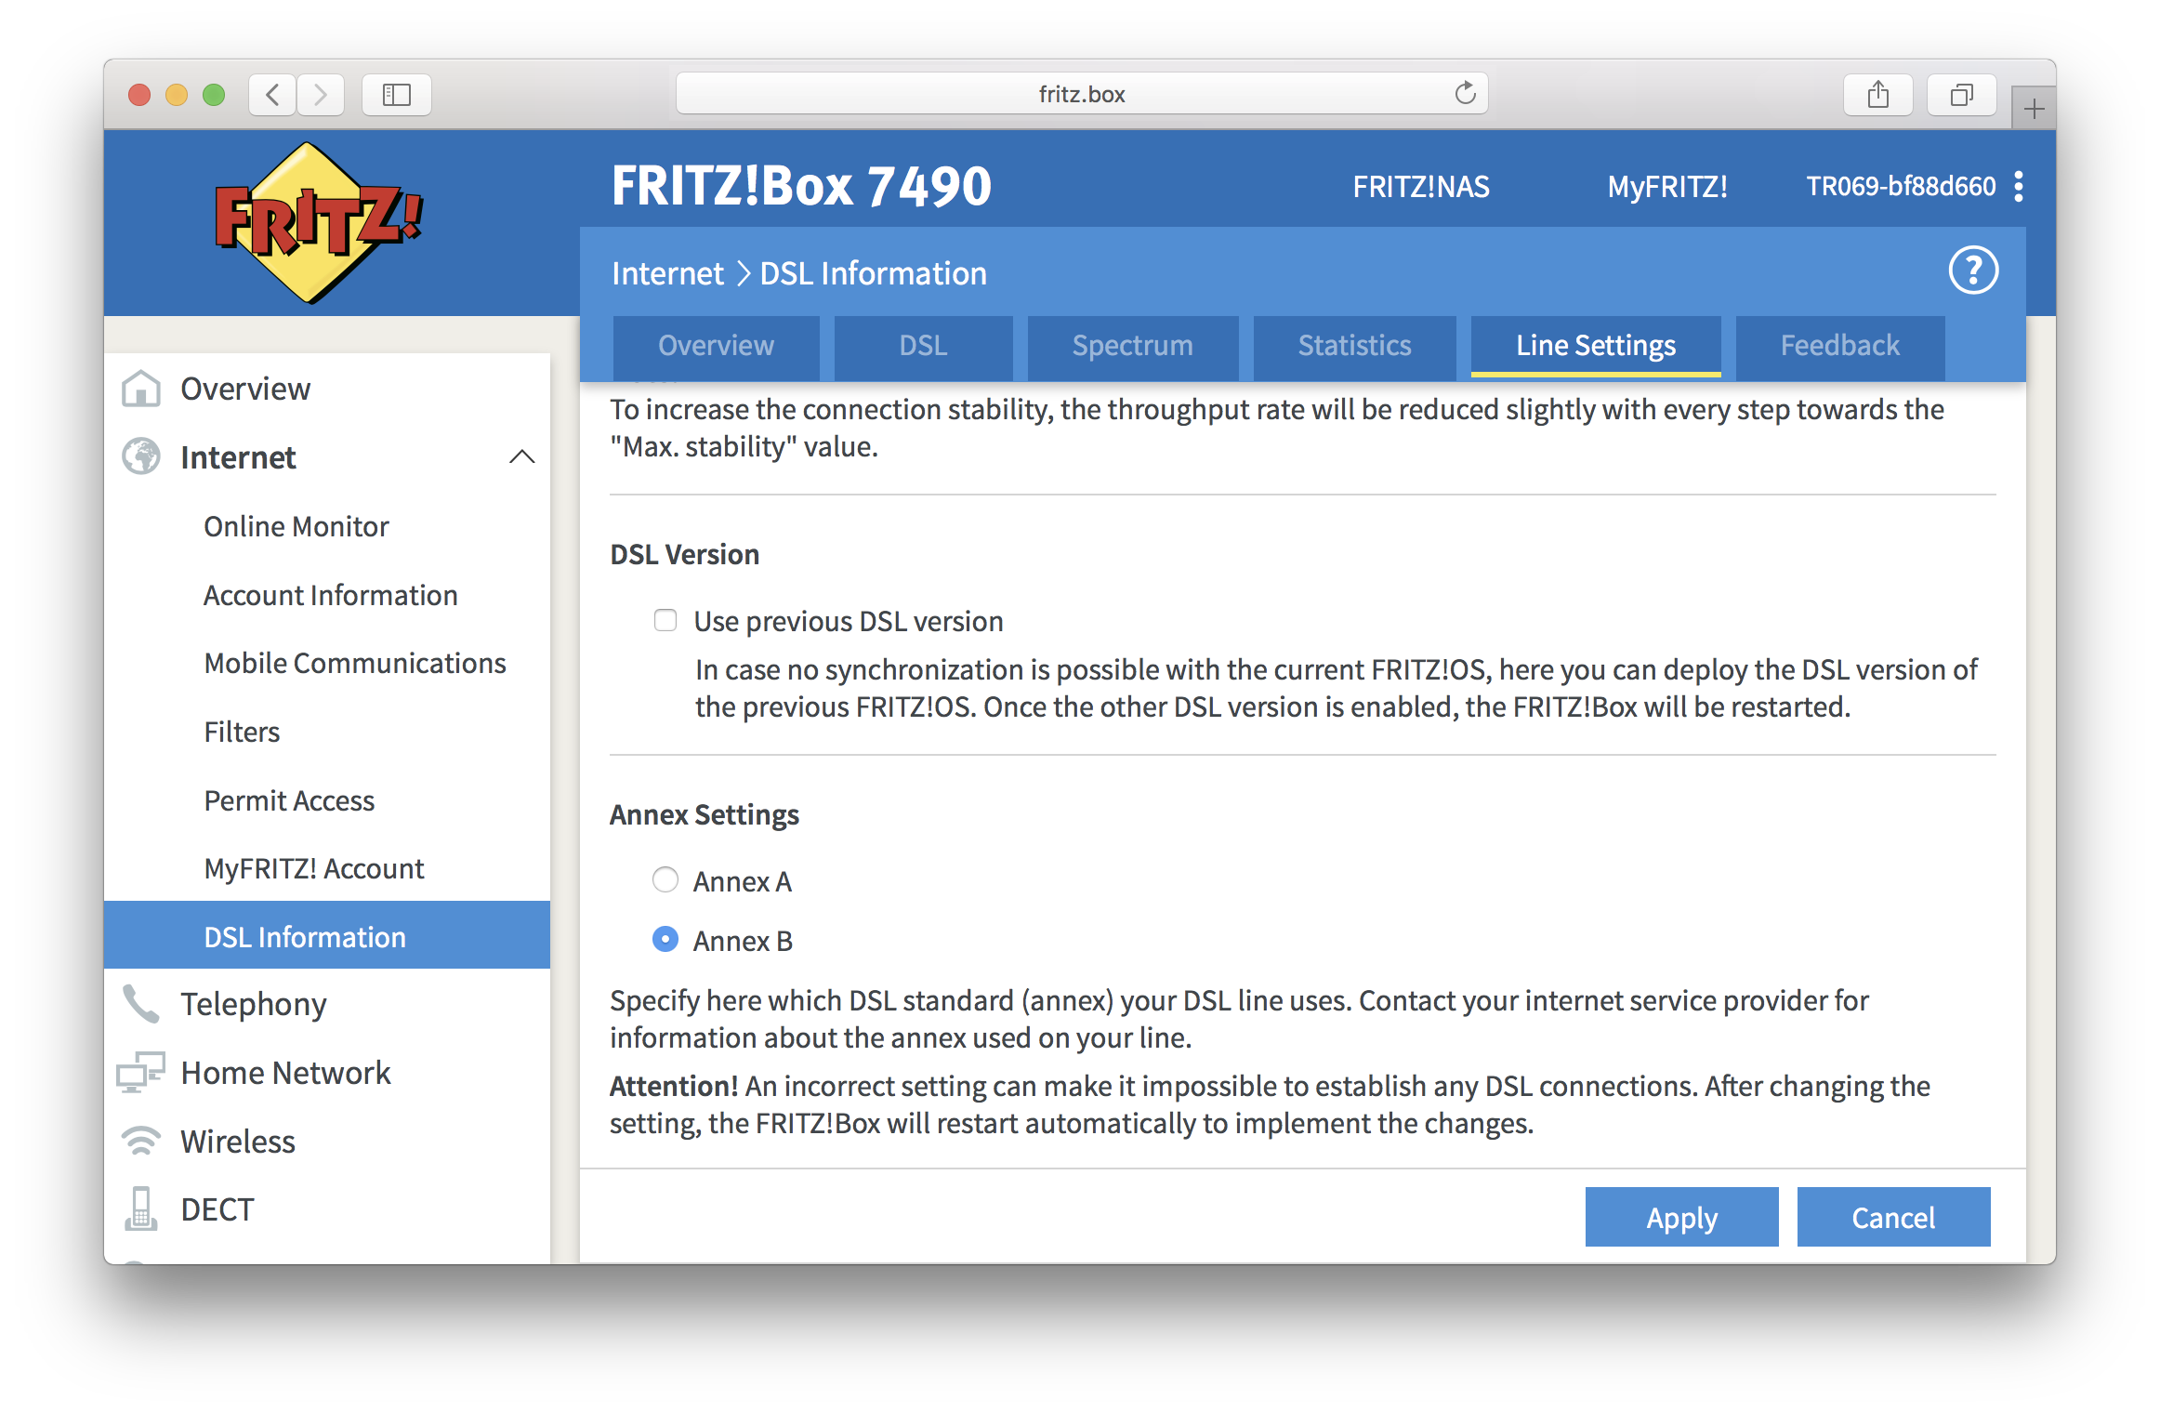Viewport: 2160px width, 1413px height.
Task: Go forward with Safari's forward arrow
Action: pyautogui.click(x=321, y=94)
